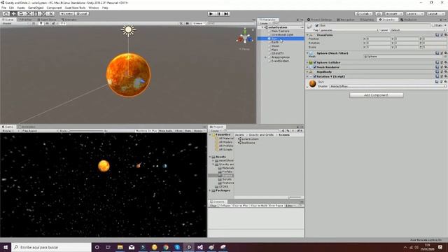448x252 pixels.
Task: Toggle Mesh Renderer enabled checkbox
Action: point(315,67)
